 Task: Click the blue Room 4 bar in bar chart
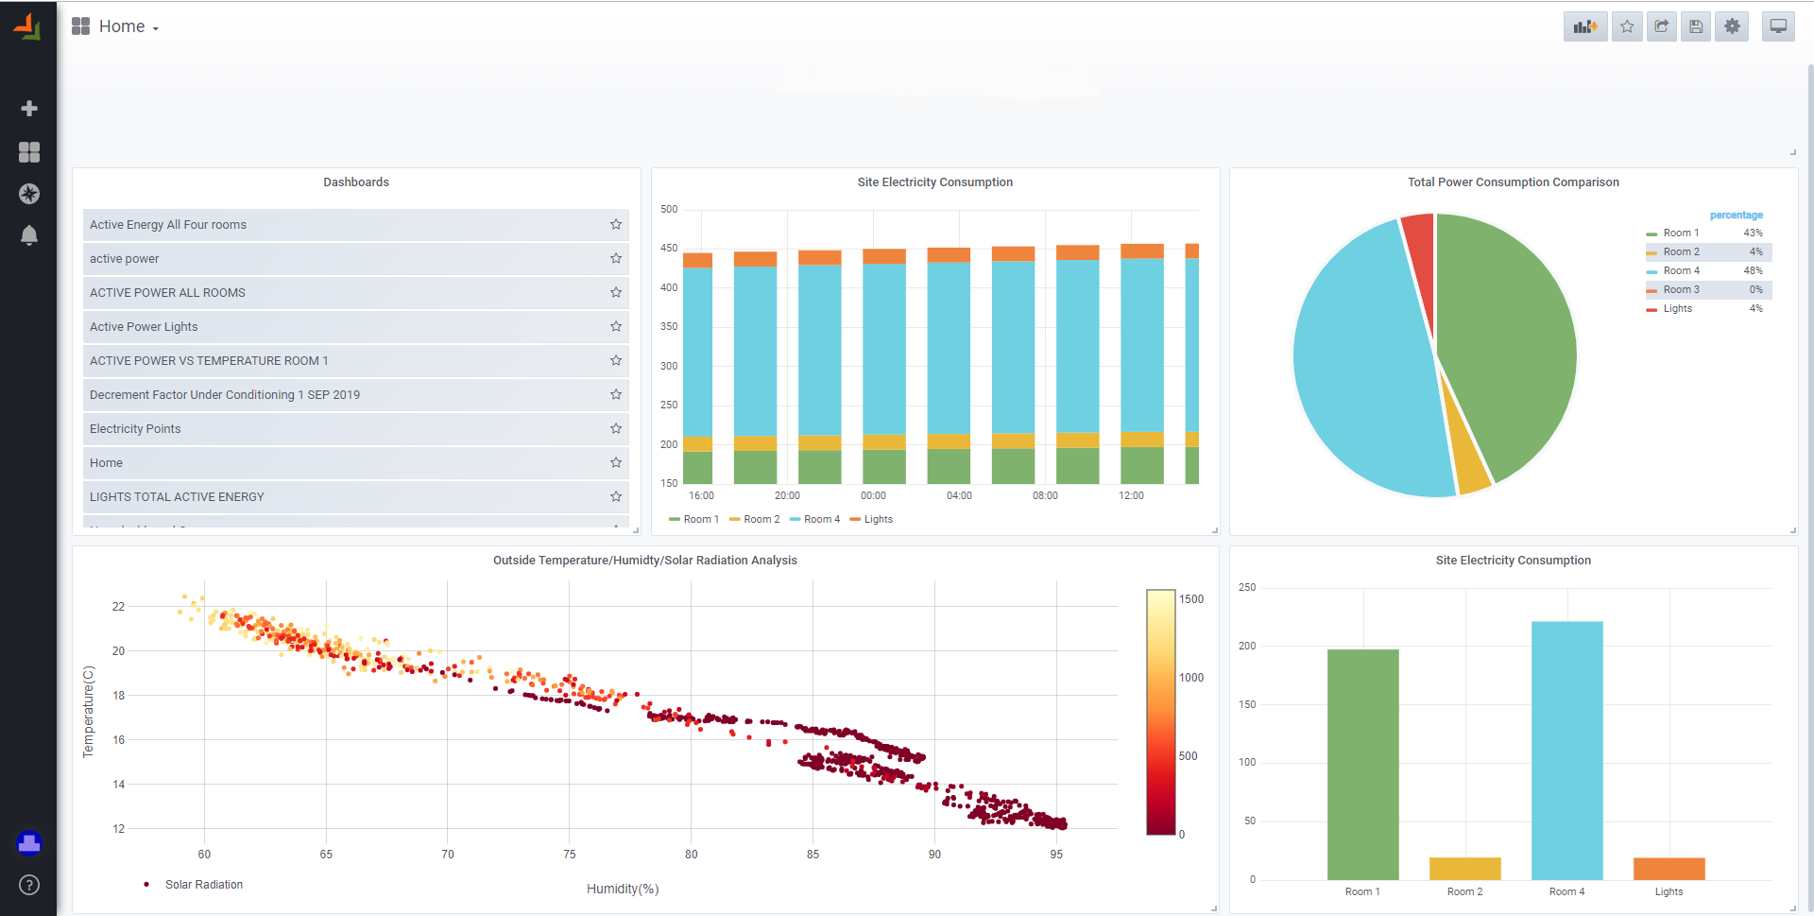pos(1566,751)
